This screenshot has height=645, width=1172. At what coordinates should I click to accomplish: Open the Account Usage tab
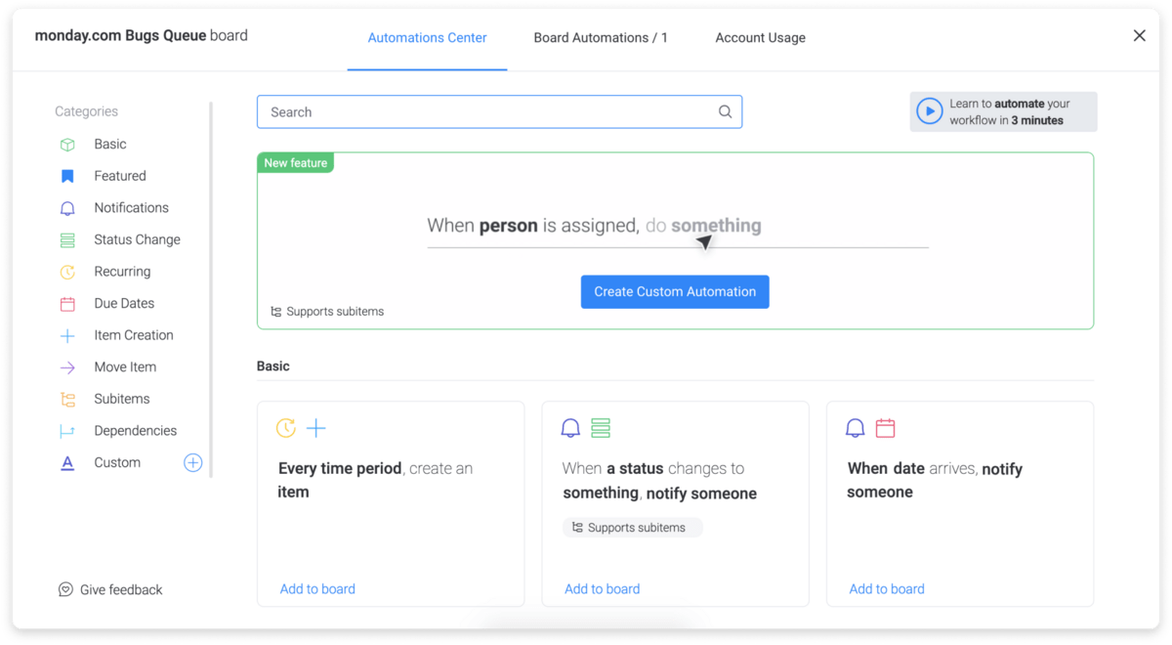760,38
